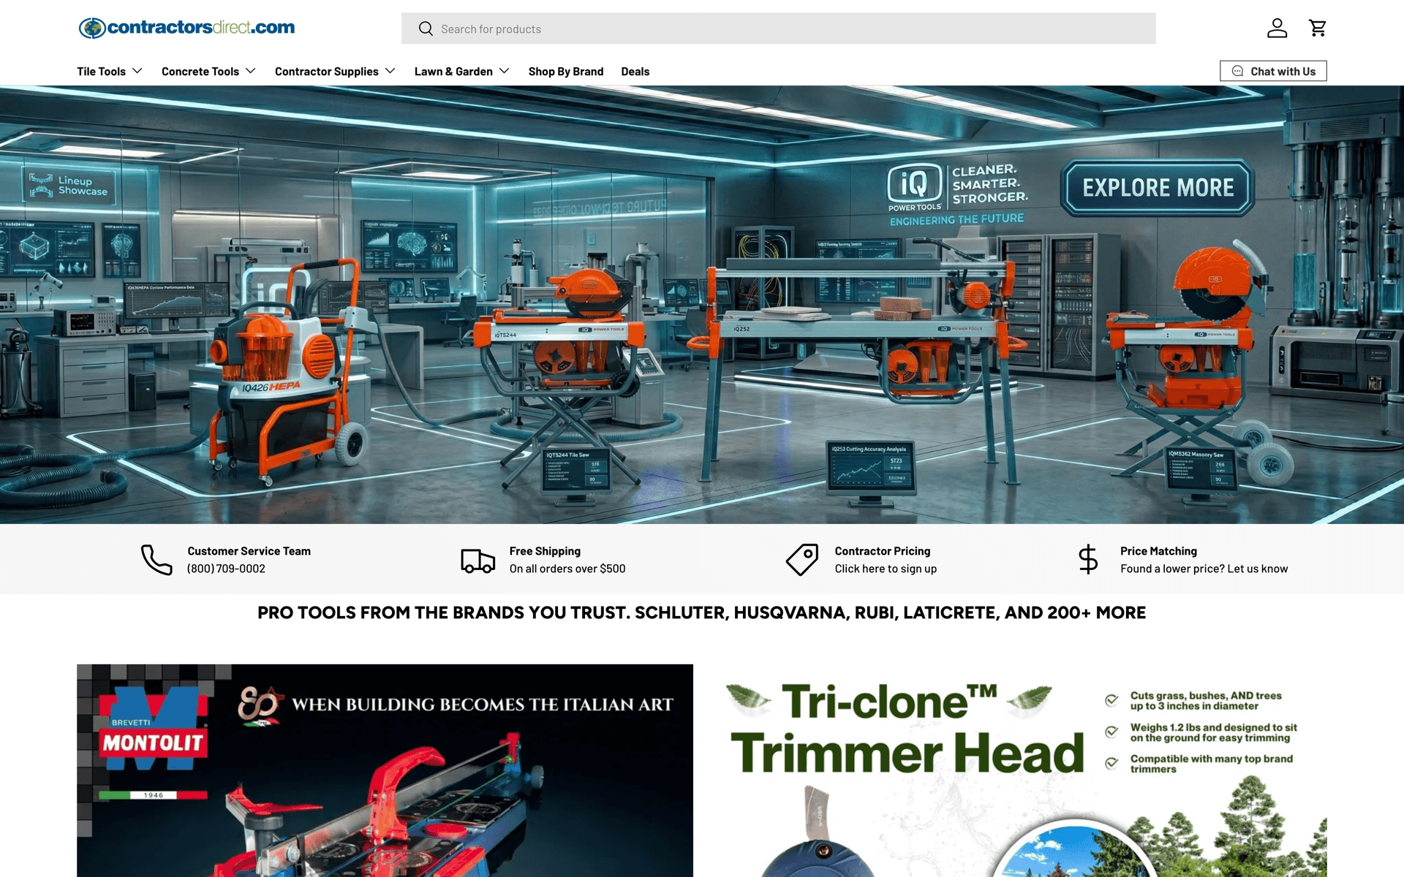
Task: Click 'Weighs 1.2 lbs' bullet text
Action: coord(1213,732)
